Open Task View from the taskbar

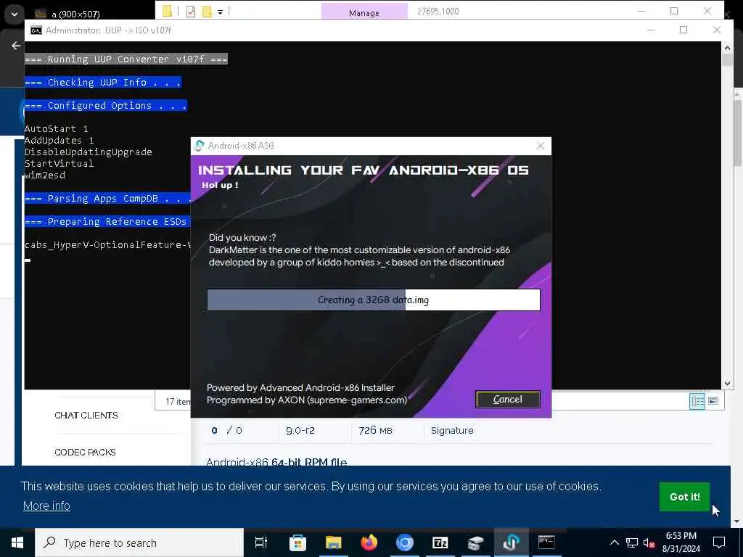tap(261, 542)
